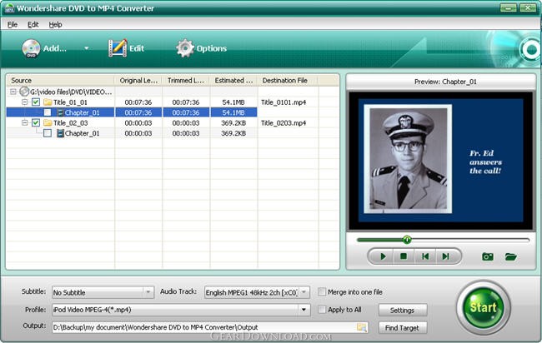542x343 pixels.
Task: Check the selected Chapter_01 checkbox under Title_01_01
Action: pyautogui.click(x=48, y=112)
